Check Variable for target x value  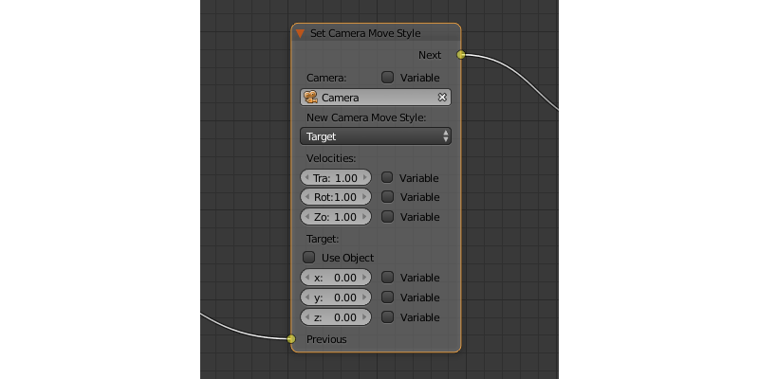coord(387,278)
